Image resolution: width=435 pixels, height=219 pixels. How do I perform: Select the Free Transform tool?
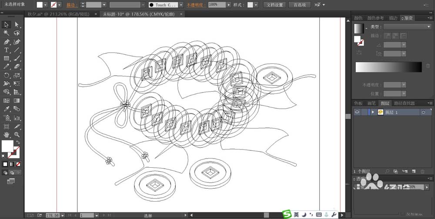tap(17, 83)
